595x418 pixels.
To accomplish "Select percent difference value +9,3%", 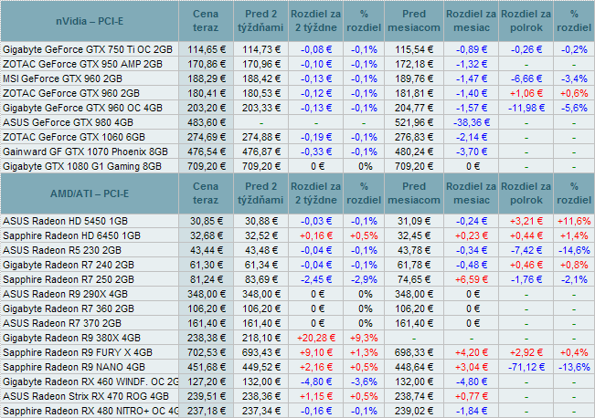I will (364, 338).
